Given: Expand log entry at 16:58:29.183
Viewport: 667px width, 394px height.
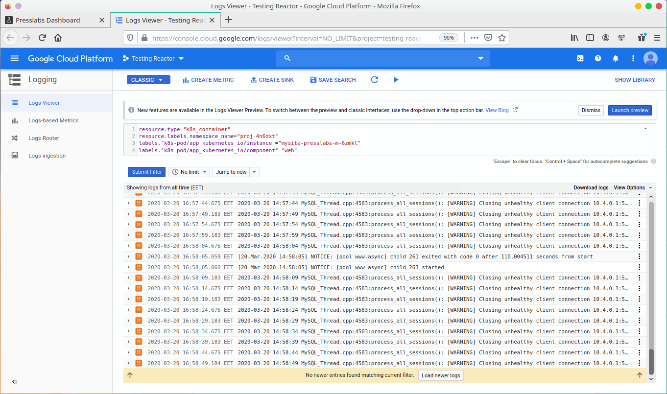Looking at the screenshot, I should (x=129, y=321).
